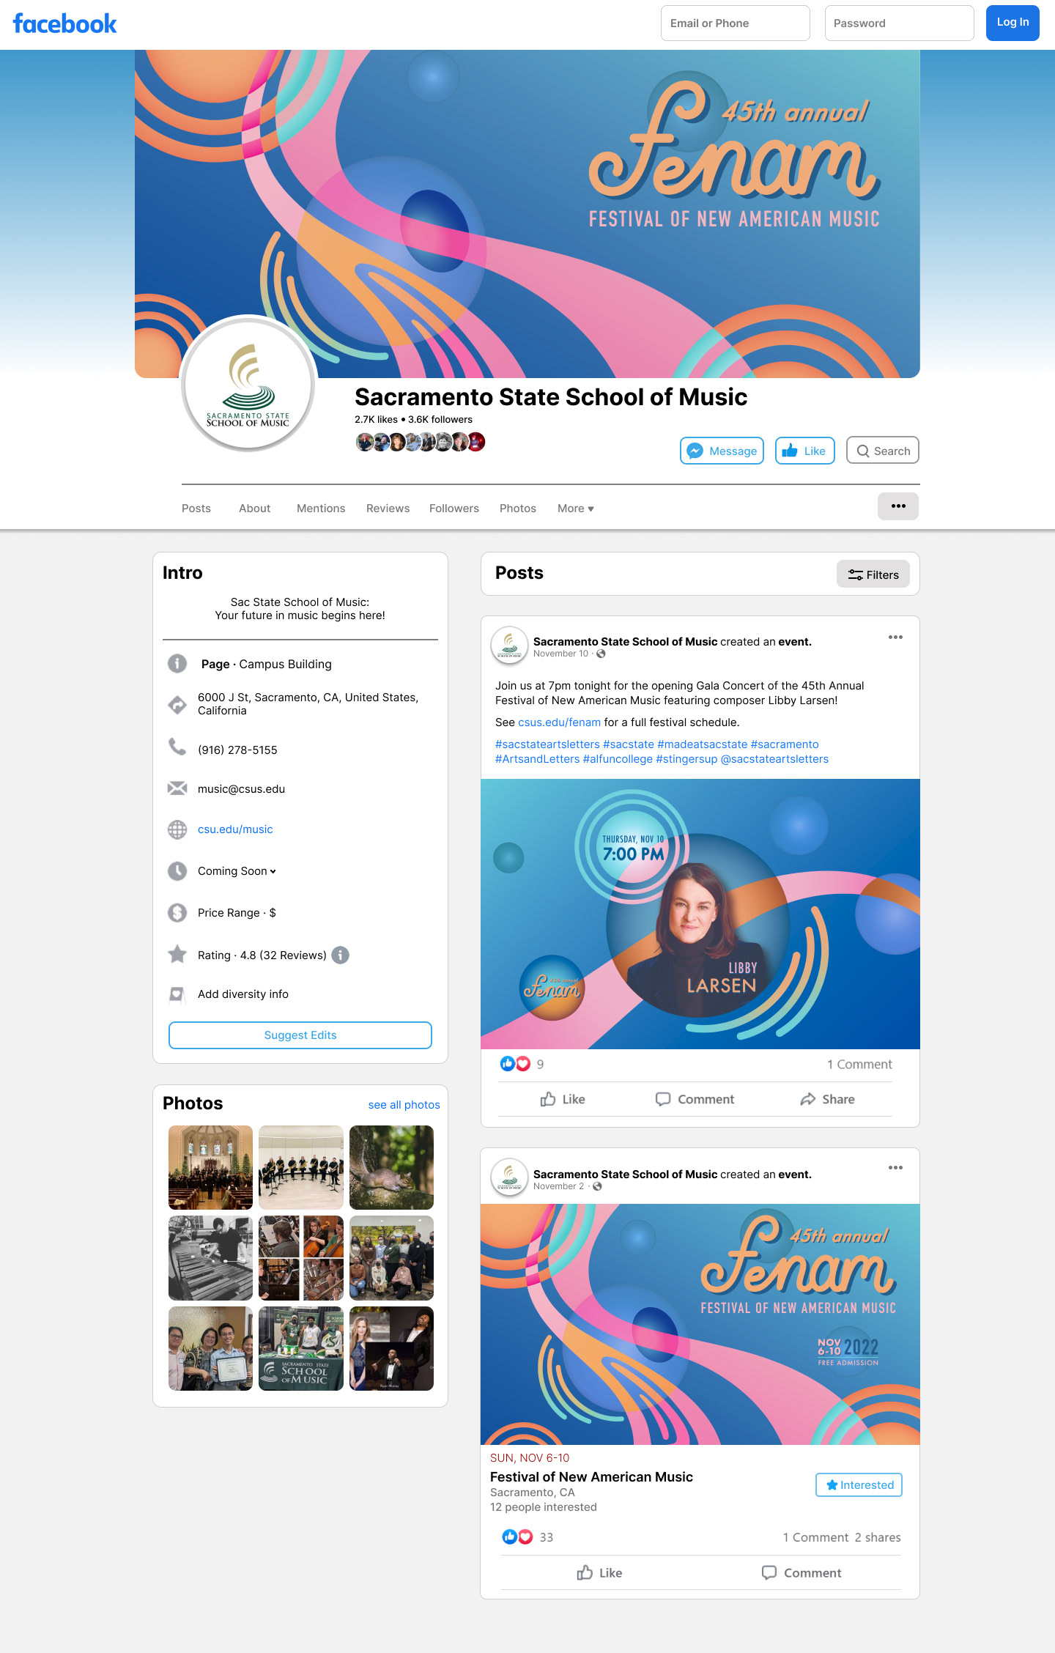
Task: Click the diversity info heart-flag icon
Action: click(x=177, y=994)
